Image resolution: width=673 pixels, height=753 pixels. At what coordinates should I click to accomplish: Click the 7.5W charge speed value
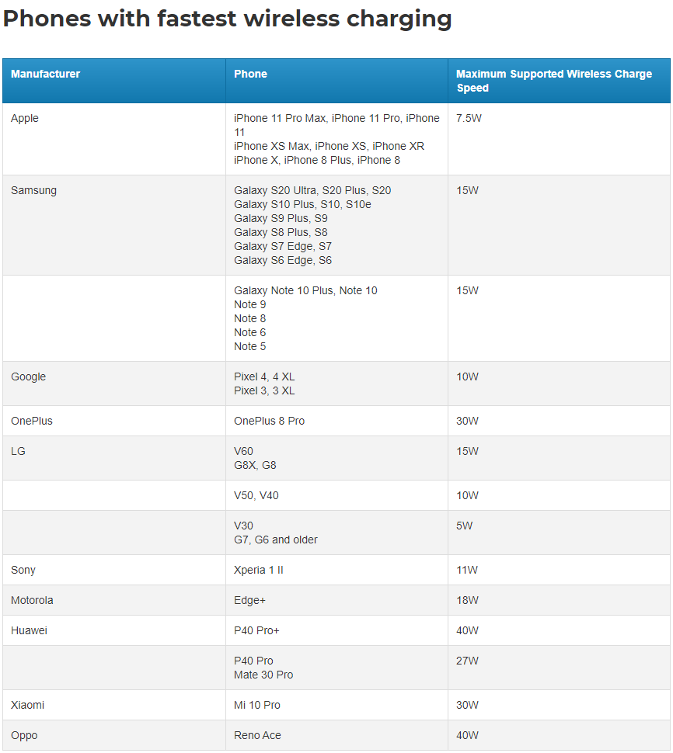point(469,118)
